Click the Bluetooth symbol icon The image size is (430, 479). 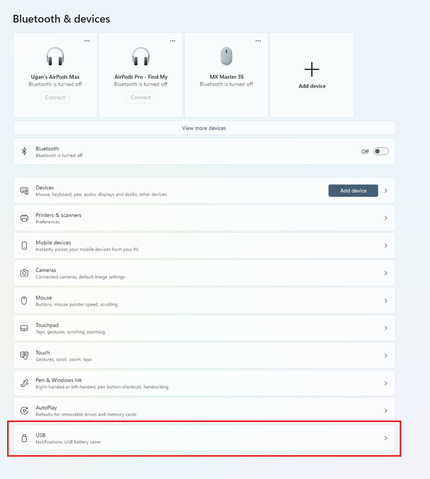click(x=24, y=151)
